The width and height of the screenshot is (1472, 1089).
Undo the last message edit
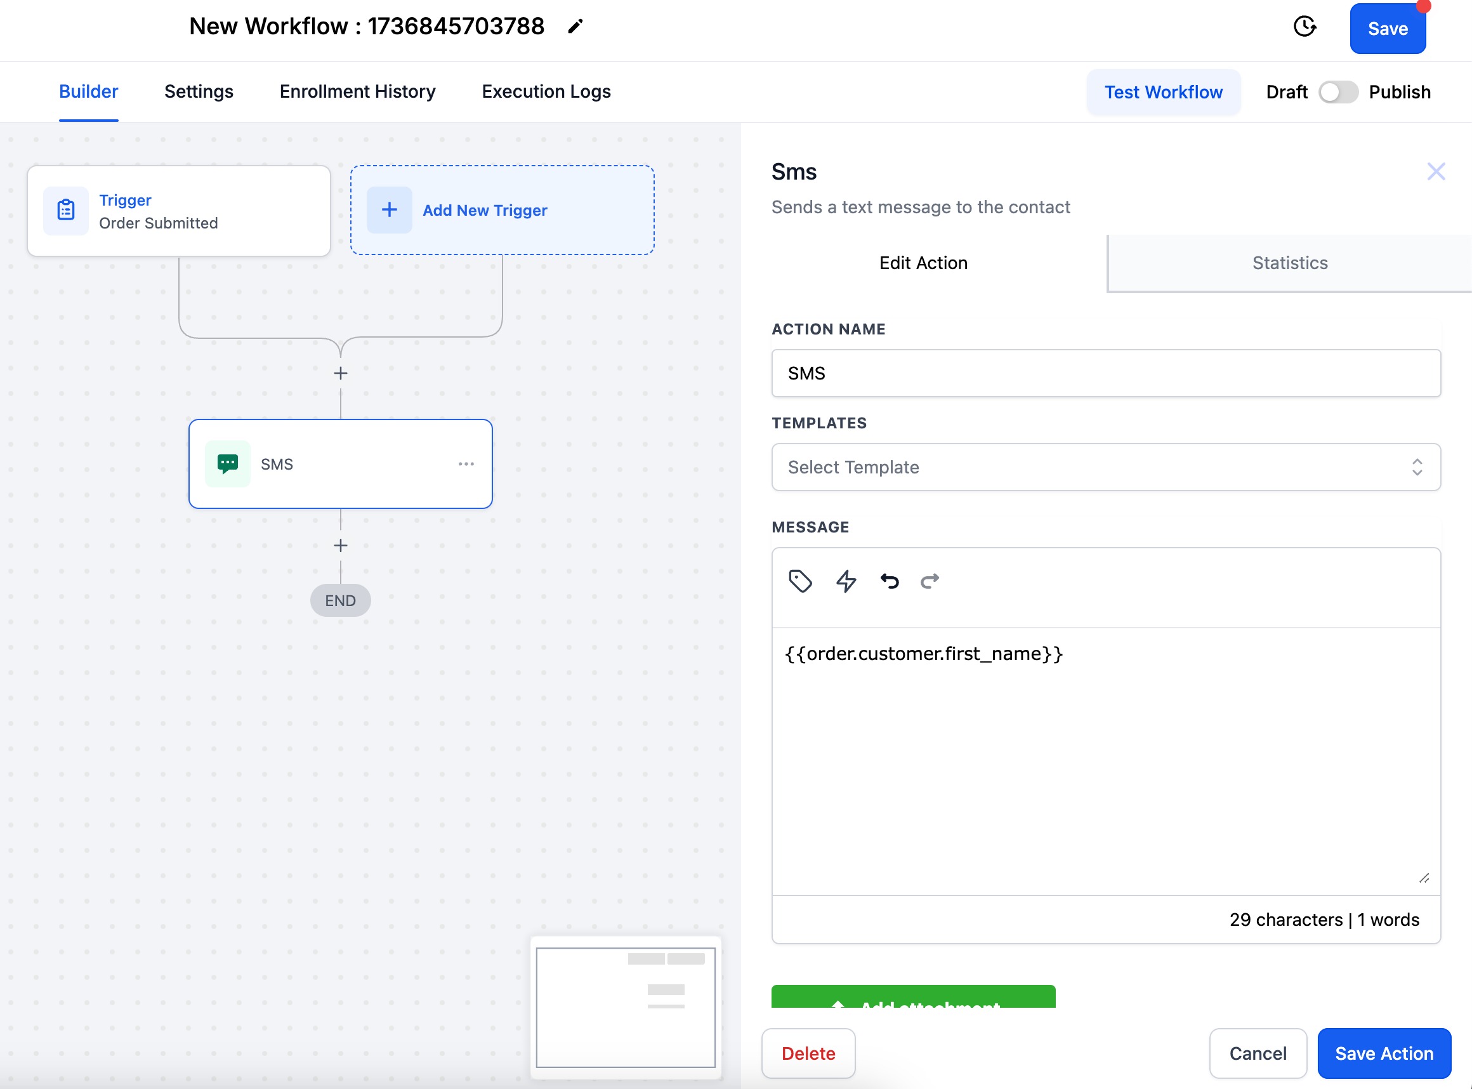tap(890, 581)
